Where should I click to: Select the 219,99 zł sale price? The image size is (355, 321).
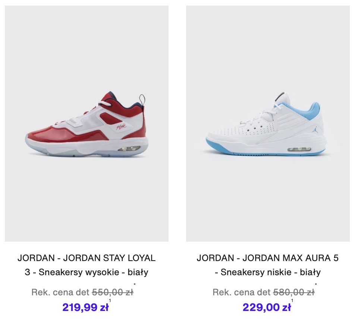click(x=85, y=307)
